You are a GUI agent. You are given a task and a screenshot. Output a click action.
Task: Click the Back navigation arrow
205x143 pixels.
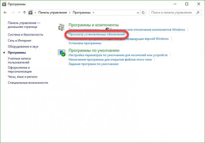click(5, 13)
